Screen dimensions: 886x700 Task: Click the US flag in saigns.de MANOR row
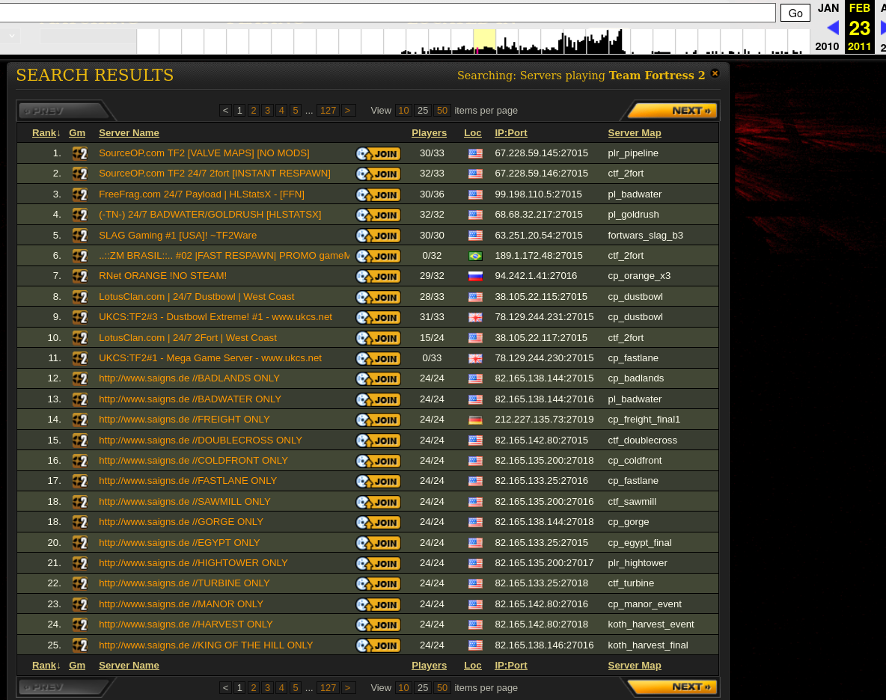pos(475,604)
